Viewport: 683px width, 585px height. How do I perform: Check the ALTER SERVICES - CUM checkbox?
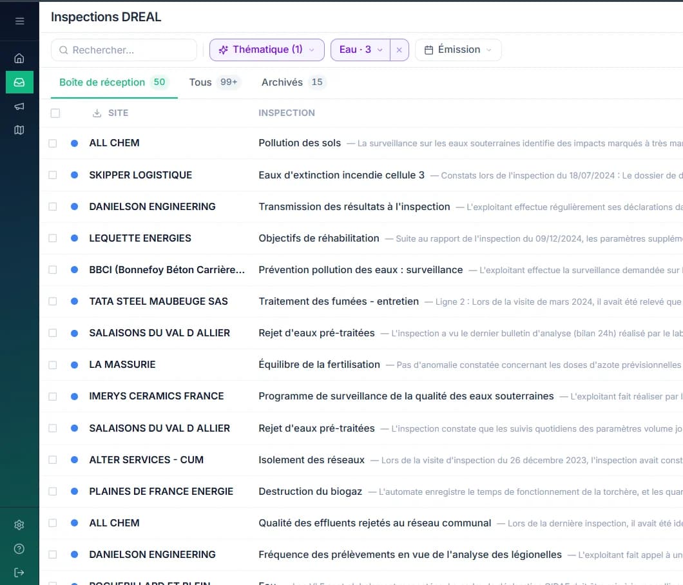[53, 460]
